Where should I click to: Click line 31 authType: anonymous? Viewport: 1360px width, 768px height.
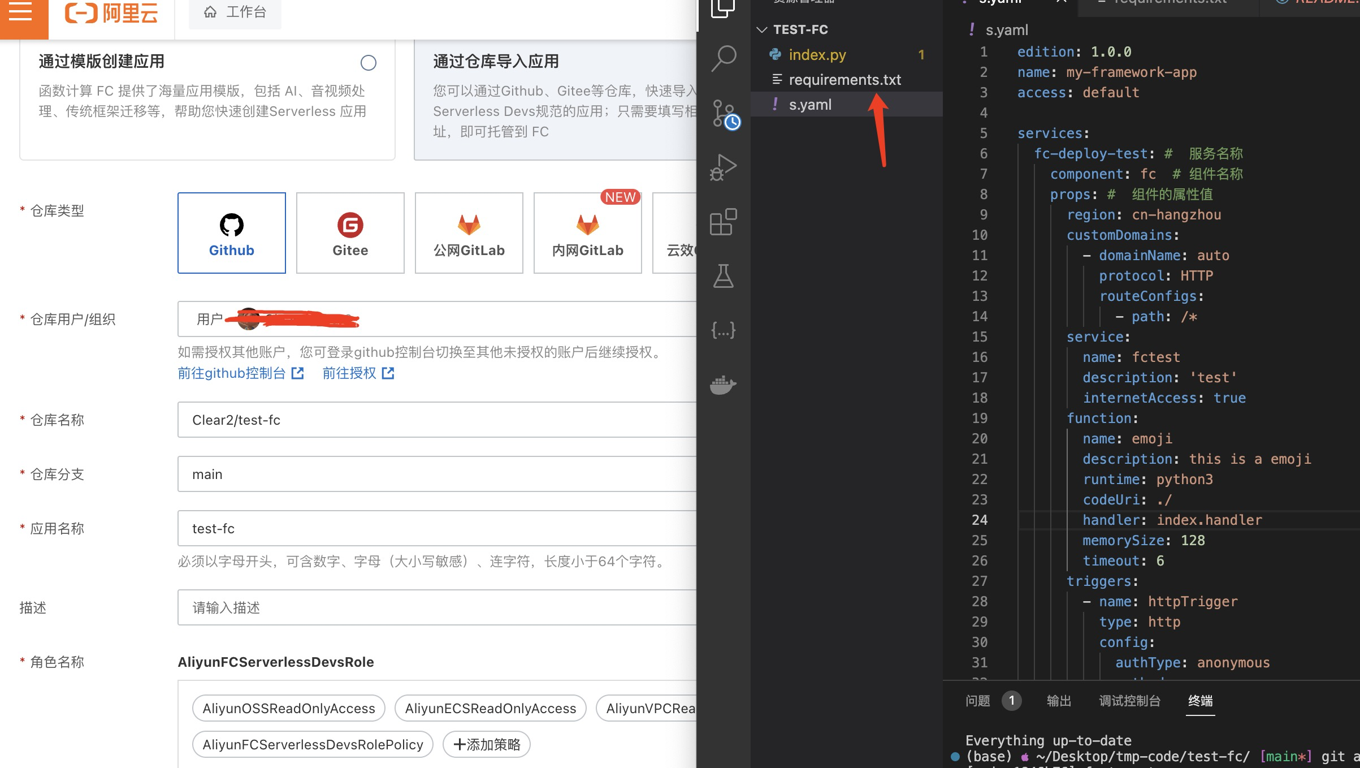tap(1192, 662)
